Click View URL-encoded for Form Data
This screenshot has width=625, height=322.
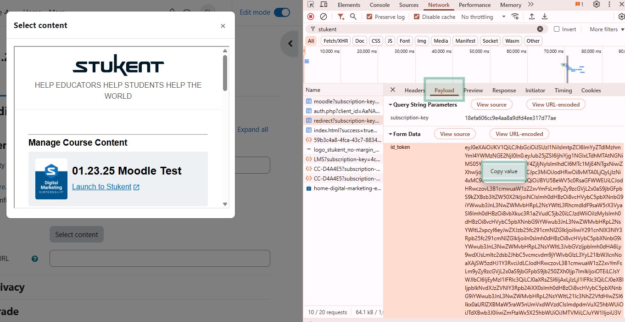coord(519,134)
